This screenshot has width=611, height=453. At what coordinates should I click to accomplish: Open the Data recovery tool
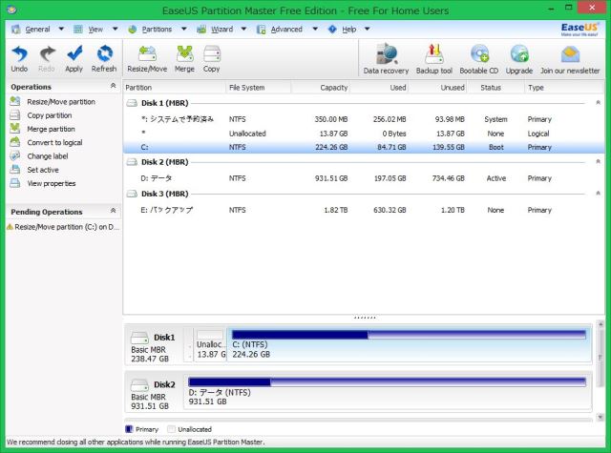pos(386,53)
